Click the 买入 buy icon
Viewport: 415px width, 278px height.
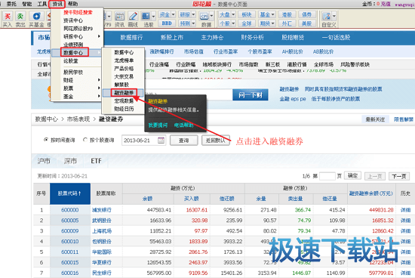(7, 19)
